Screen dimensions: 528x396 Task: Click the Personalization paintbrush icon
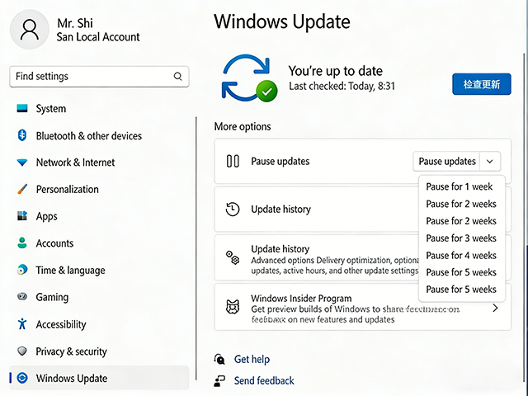click(21, 190)
